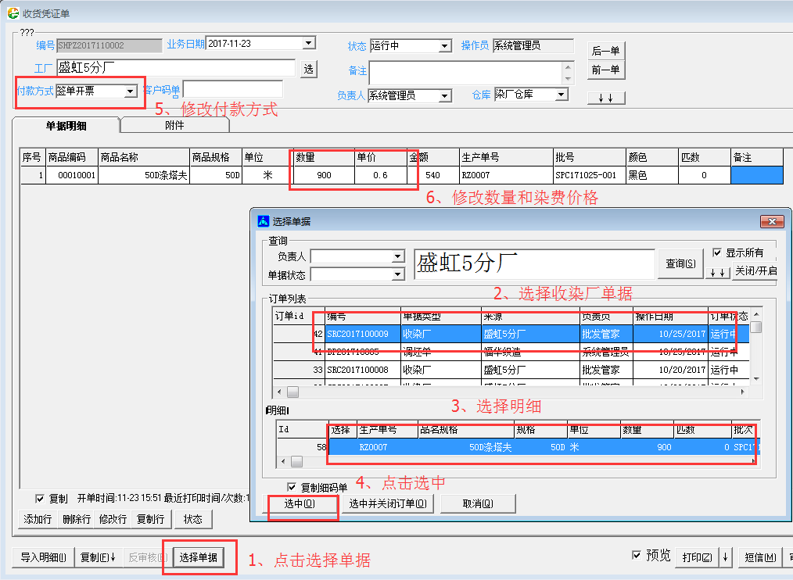Screen dimensions: 793x580
Task: Click the 客户码单 input field
Action: [232, 90]
